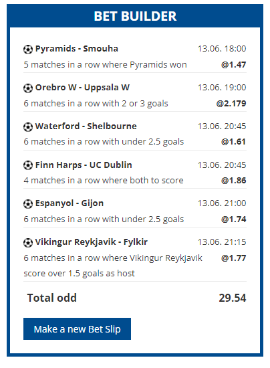Click the Total odd value 29.54
Screen dimensions: 270x368
pos(233,298)
